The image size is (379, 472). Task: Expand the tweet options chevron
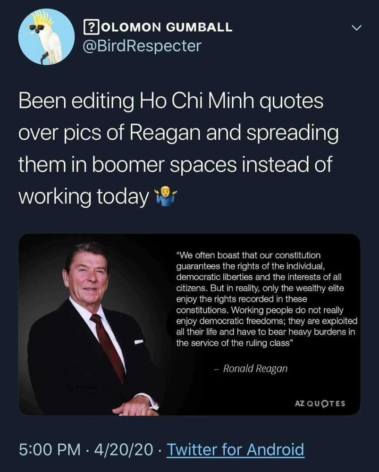pos(356,28)
